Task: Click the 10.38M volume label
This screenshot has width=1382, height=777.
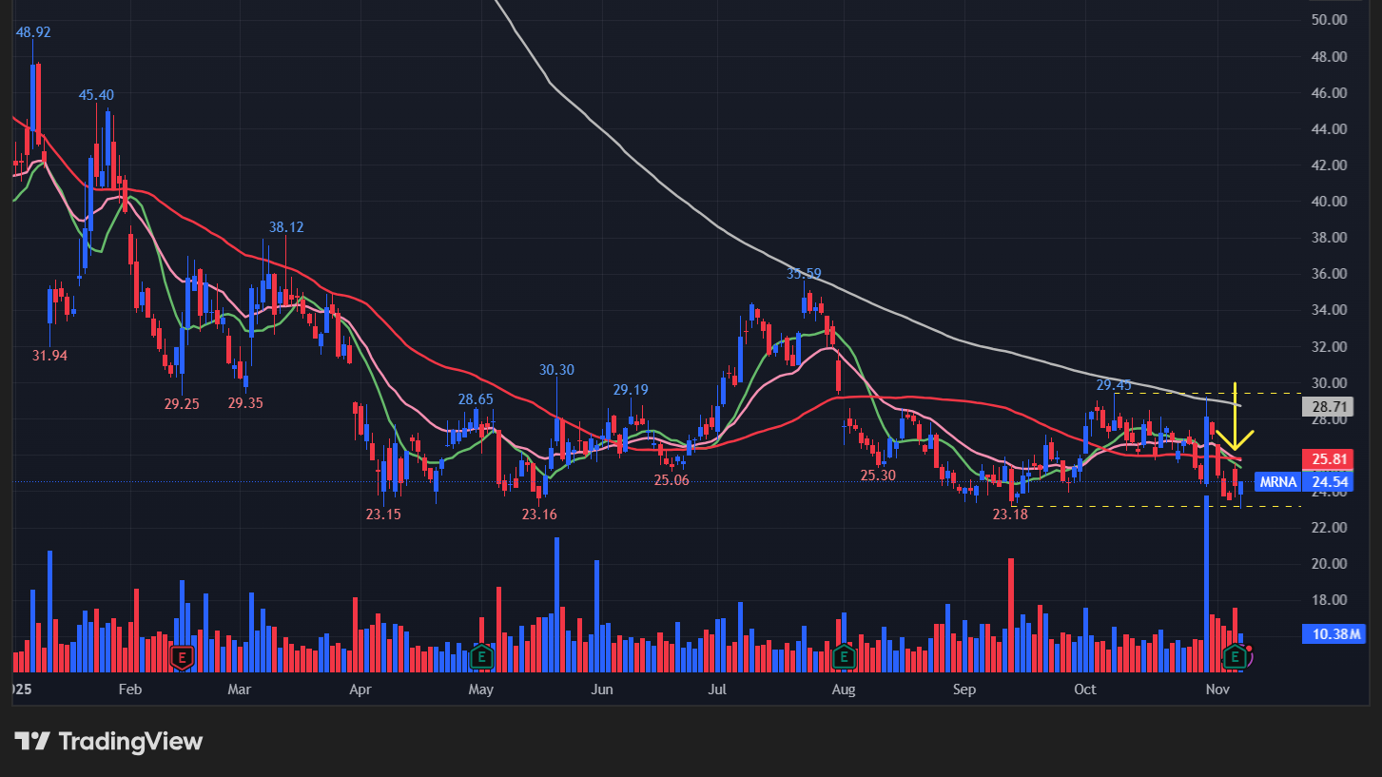Action: click(1333, 633)
